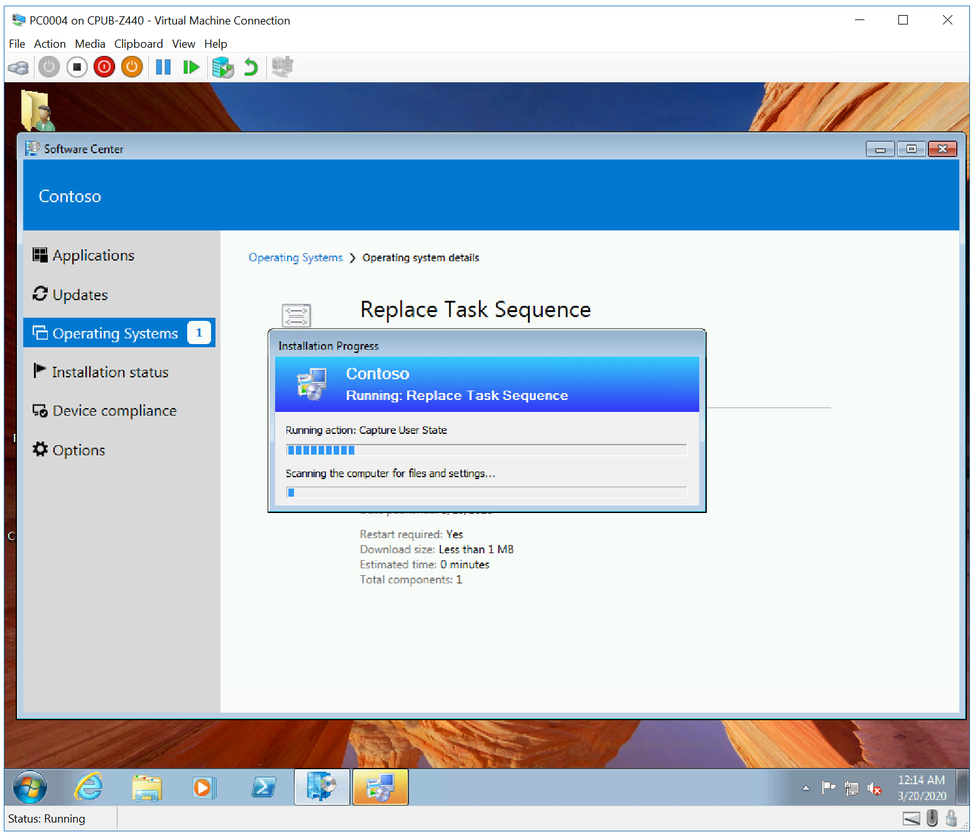Open the Windows Start menu
Image resolution: width=975 pixels, height=837 pixels.
tap(30, 787)
